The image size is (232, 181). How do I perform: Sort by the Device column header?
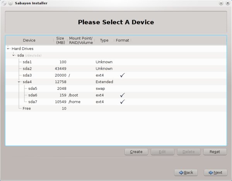pyautogui.click(x=29, y=40)
